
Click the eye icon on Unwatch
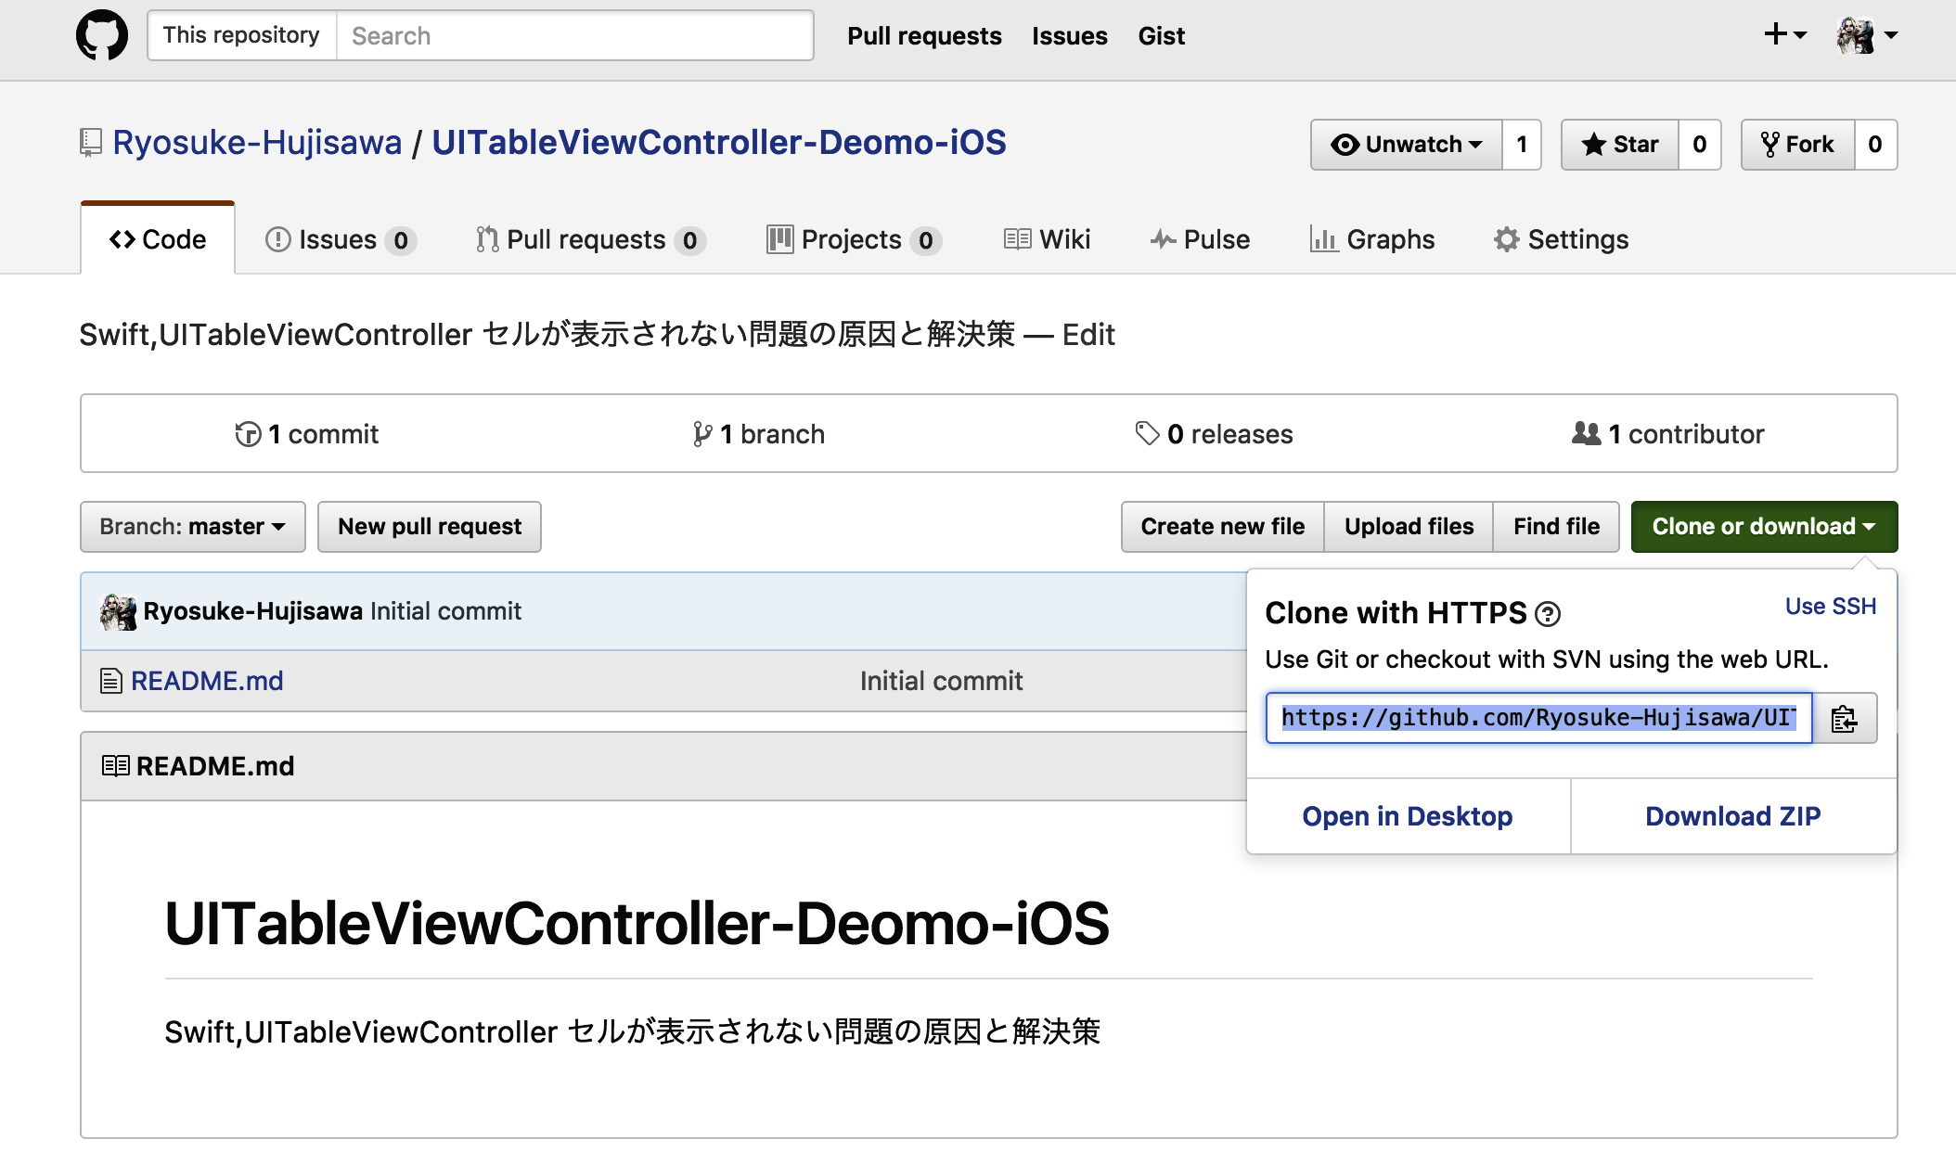click(x=1345, y=145)
